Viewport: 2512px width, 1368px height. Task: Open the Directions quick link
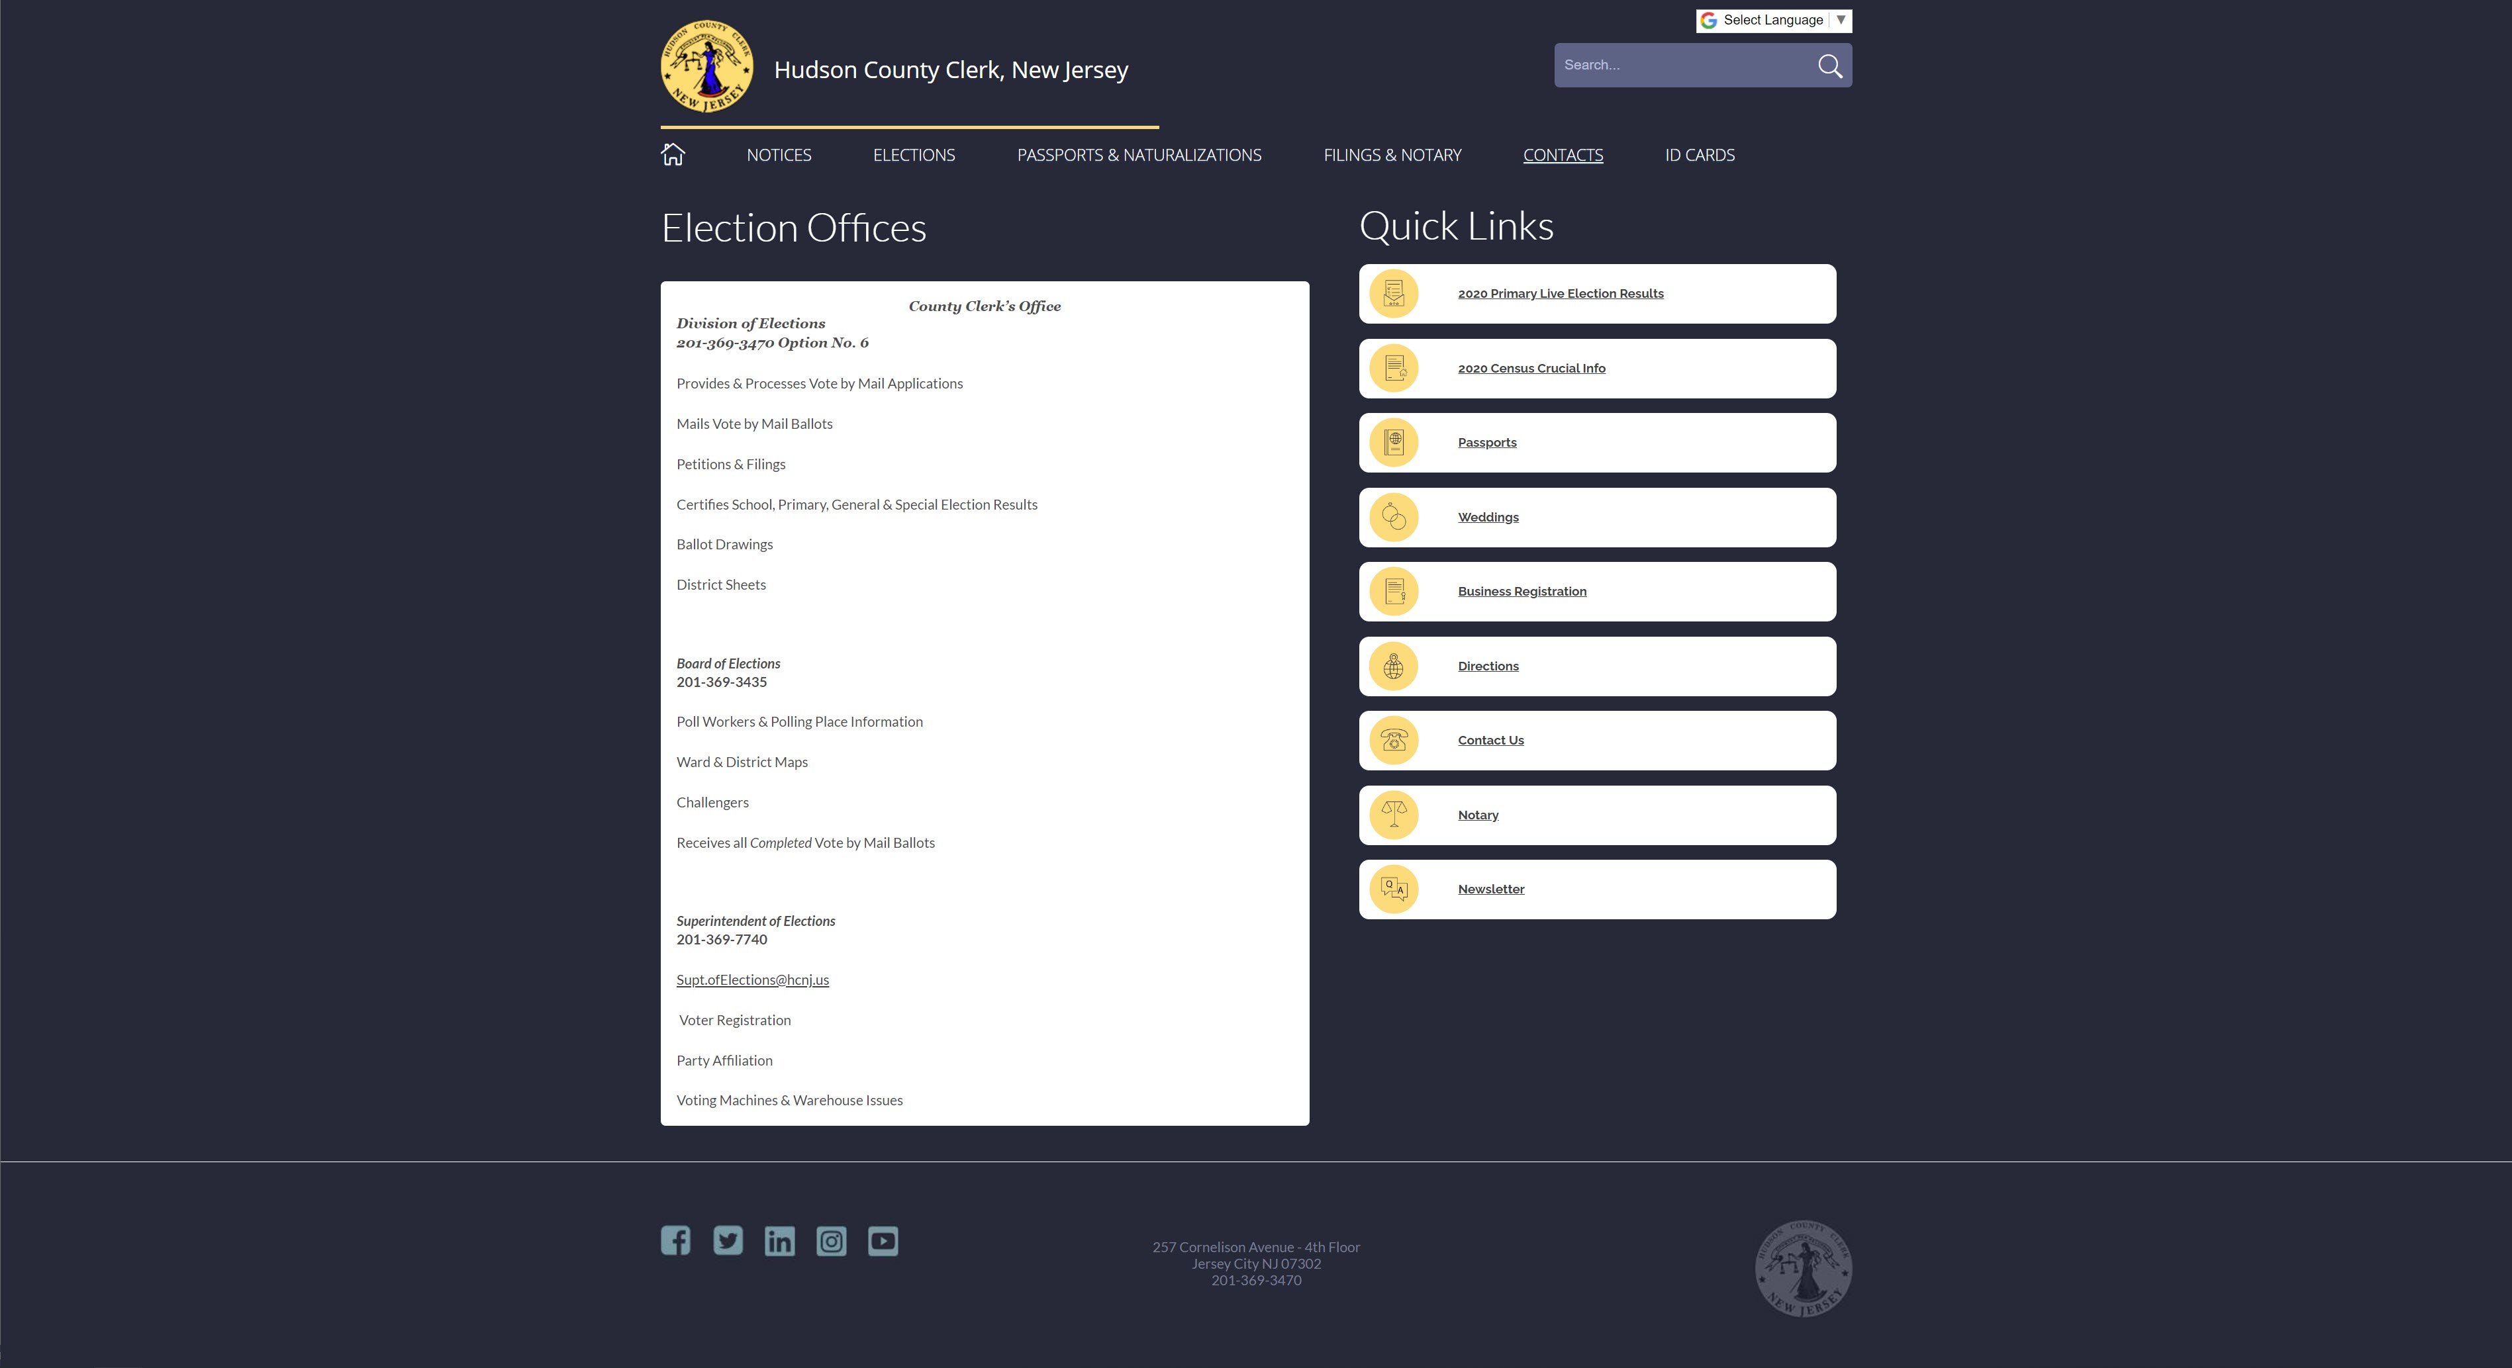[x=1488, y=666]
